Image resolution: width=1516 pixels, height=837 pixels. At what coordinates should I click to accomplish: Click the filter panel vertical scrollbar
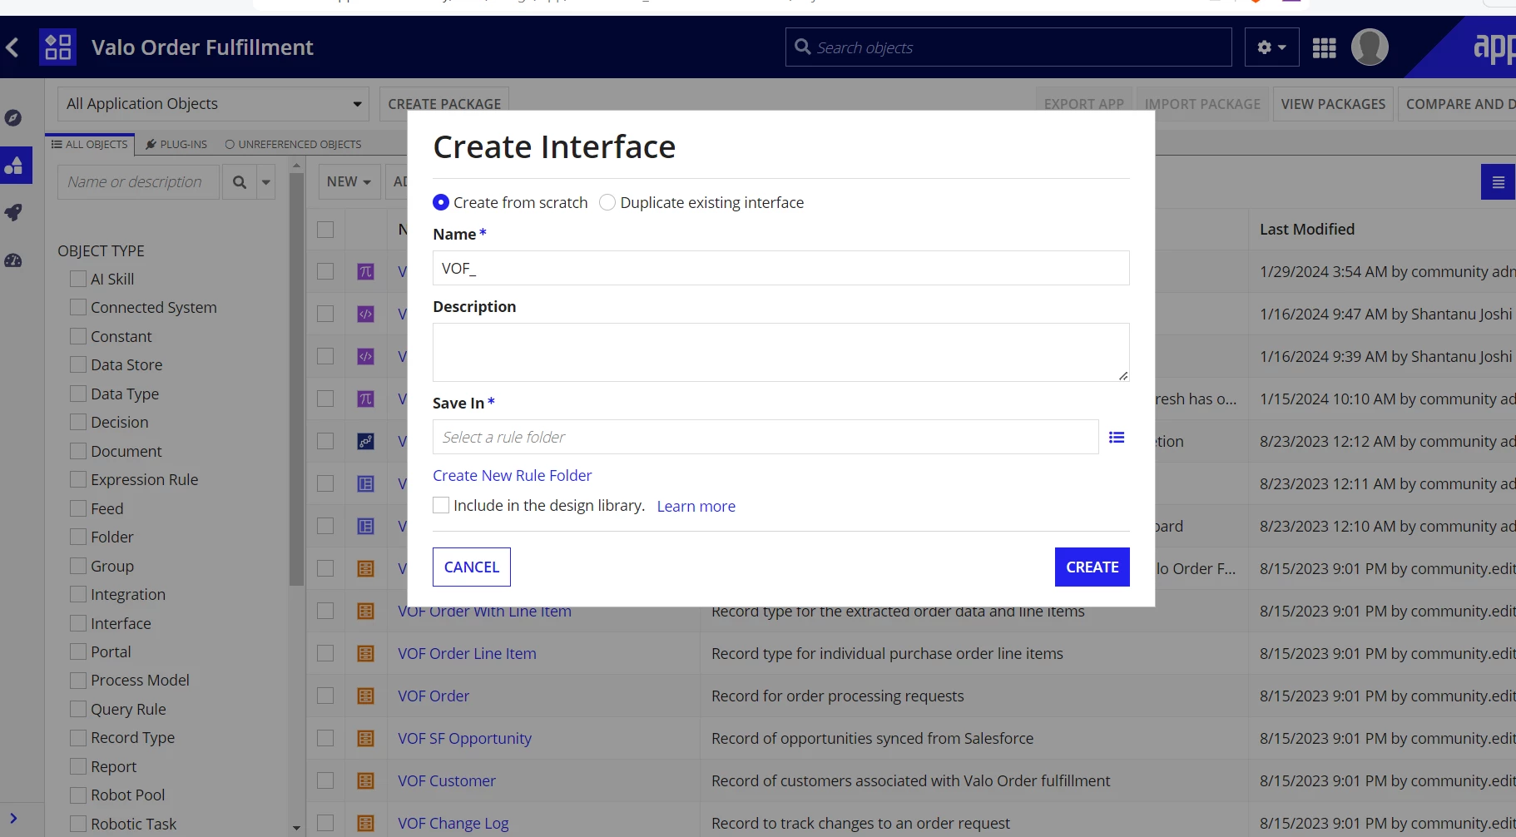point(296,379)
